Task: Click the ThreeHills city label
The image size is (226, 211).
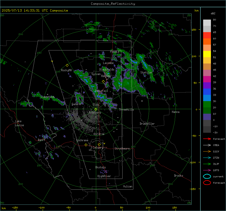Action: click(x=126, y=110)
